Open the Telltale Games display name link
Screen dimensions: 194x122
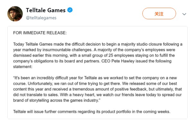click(x=46, y=10)
